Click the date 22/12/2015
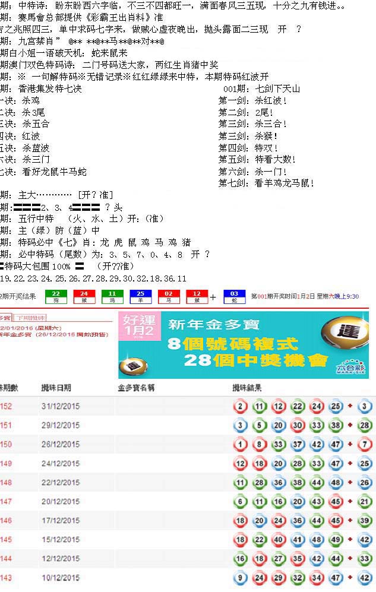376x592 pixels. pyautogui.click(x=61, y=483)
